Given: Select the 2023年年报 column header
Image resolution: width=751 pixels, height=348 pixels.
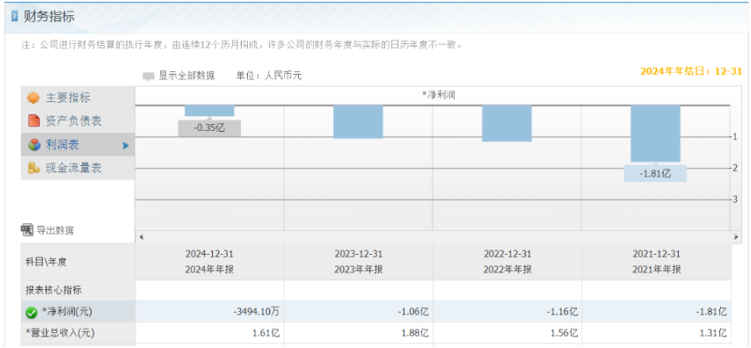Looking at the screenshot, I should point(358,261).
